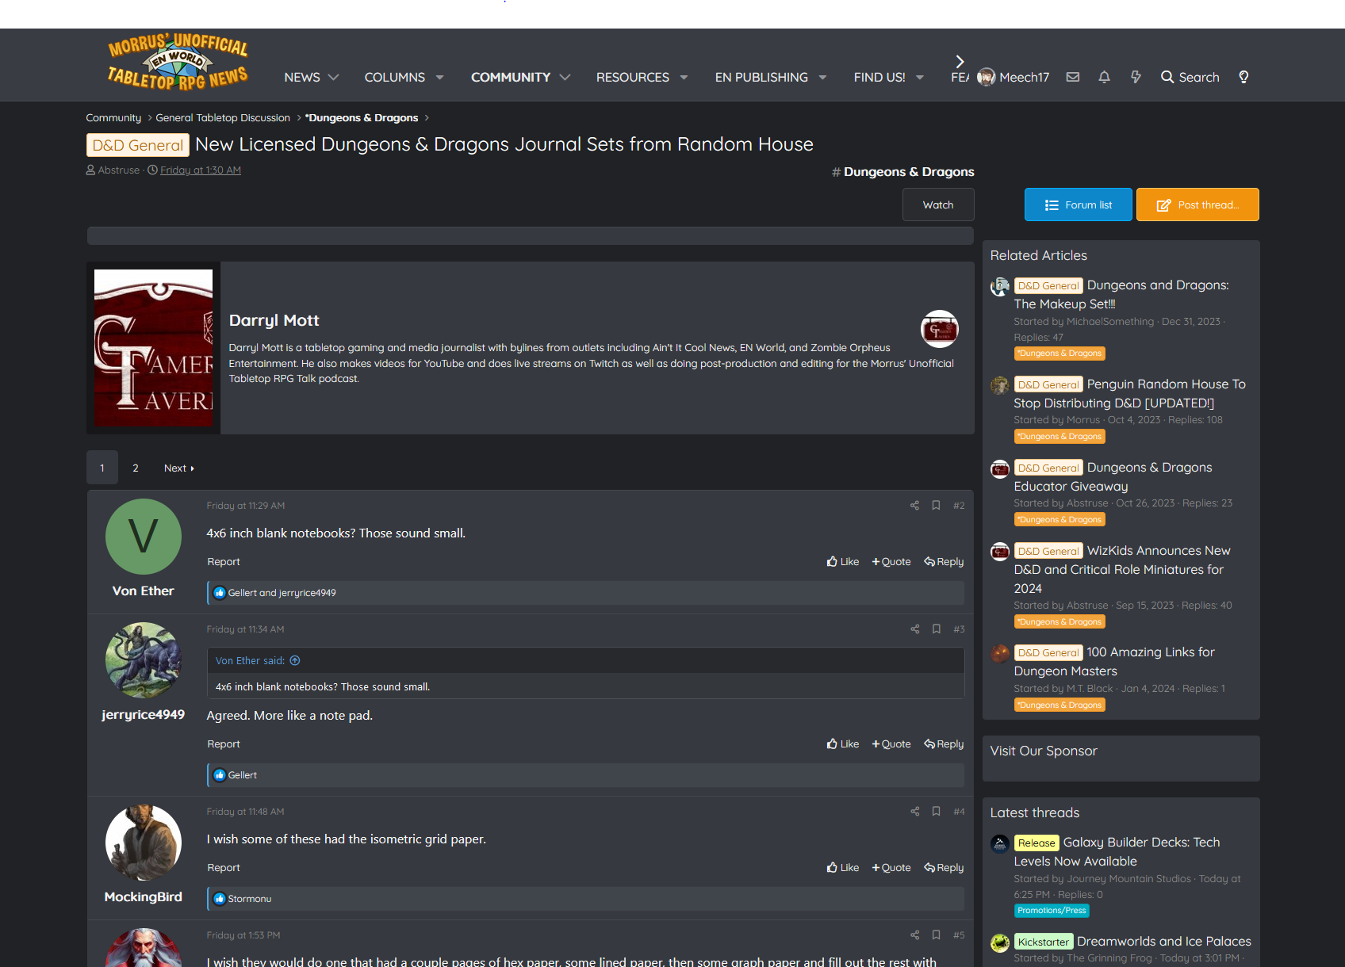Click the Forum list button
Screen dimensions: 1345x967
(x=1079, y=204)
